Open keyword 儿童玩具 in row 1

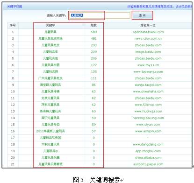point(50,32)
